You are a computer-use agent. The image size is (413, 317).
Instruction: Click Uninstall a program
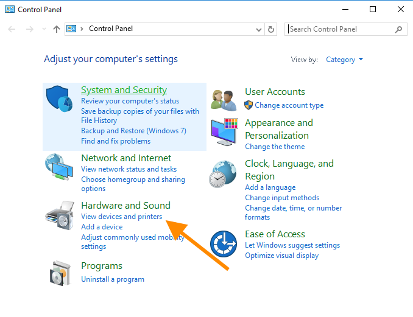(x=113, y=279)
